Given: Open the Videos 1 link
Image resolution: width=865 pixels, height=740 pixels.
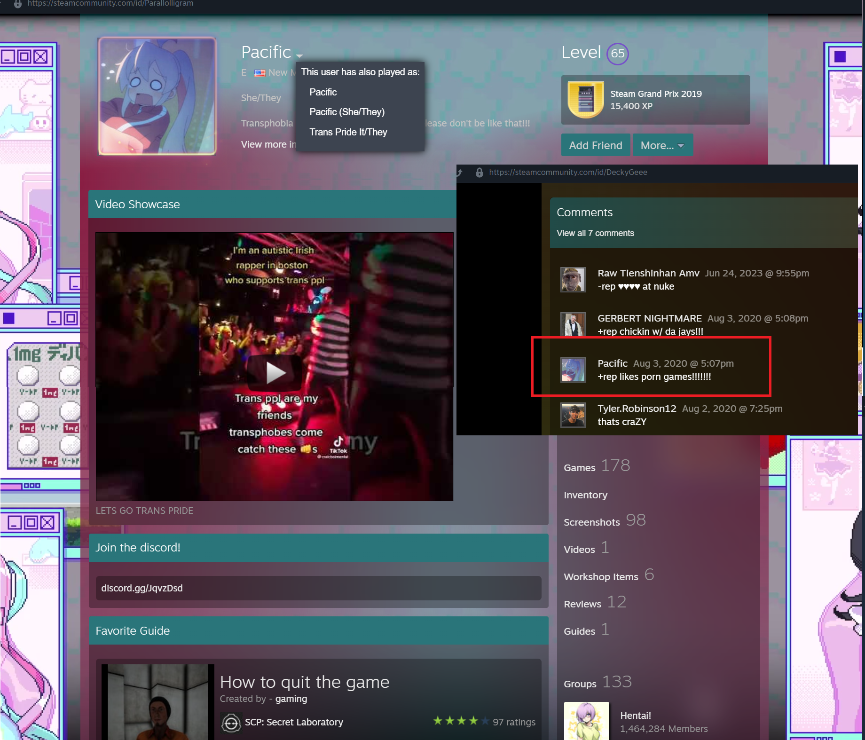Looking at the screenshot, I should pyautogui.click(x=586, y=548).
